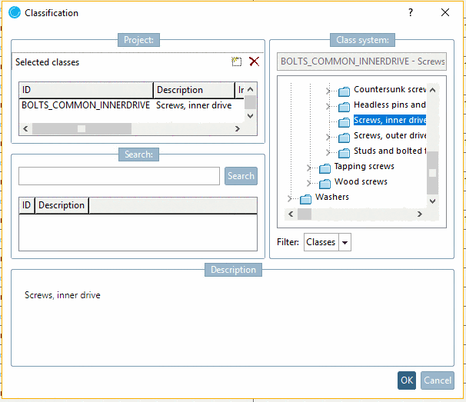
Task: Click the Headless pins folder icon
Action: click(345, 106)
